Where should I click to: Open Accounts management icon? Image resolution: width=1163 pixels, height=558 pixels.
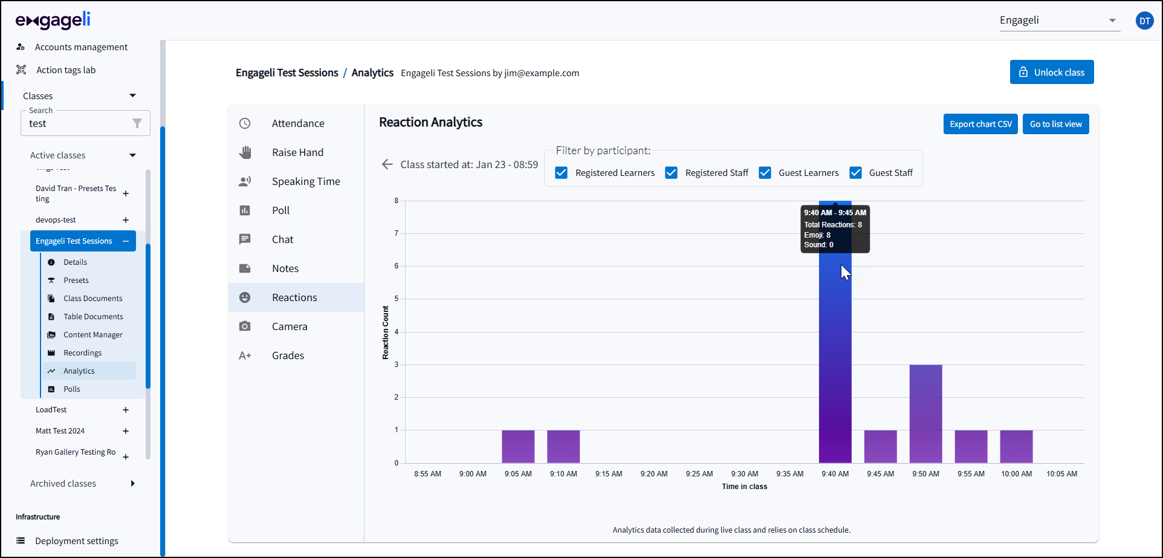[21, 47]
